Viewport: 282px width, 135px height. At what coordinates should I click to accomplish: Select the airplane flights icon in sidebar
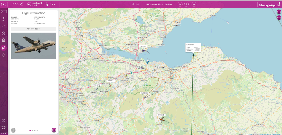[4, 48]
